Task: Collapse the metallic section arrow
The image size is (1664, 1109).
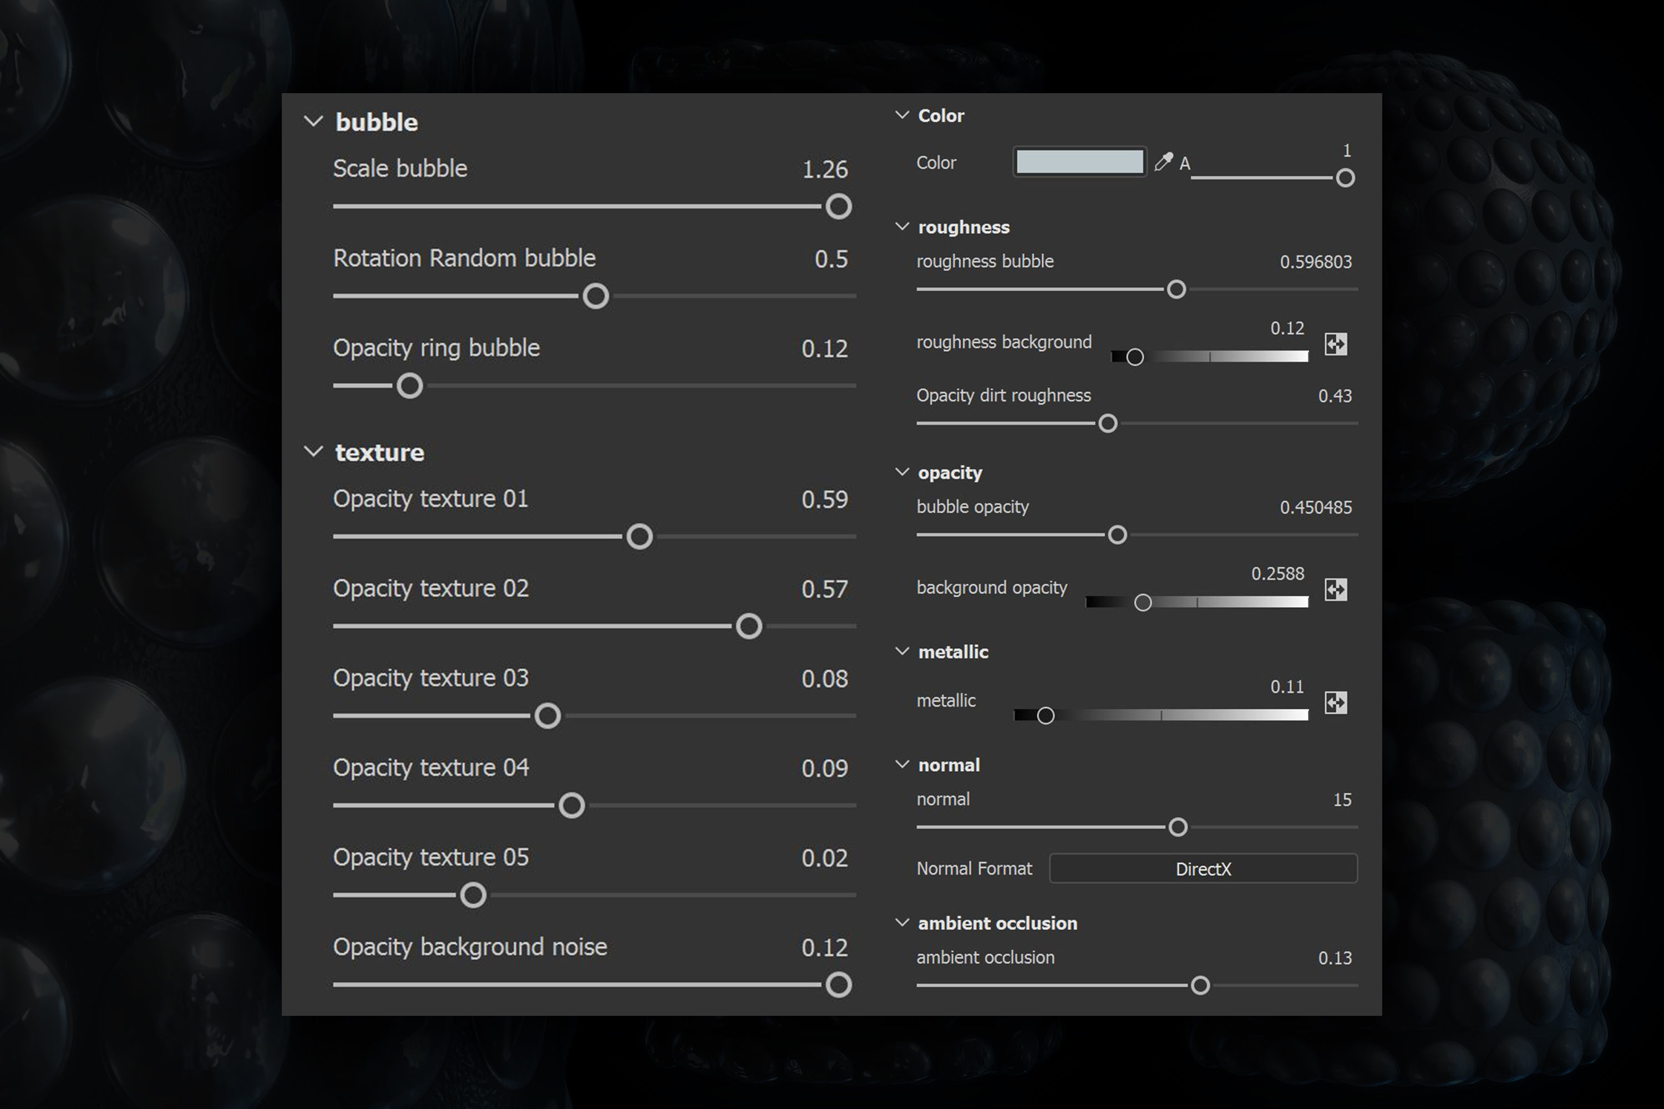Action: pyautogui.click(x=902, y=652)
